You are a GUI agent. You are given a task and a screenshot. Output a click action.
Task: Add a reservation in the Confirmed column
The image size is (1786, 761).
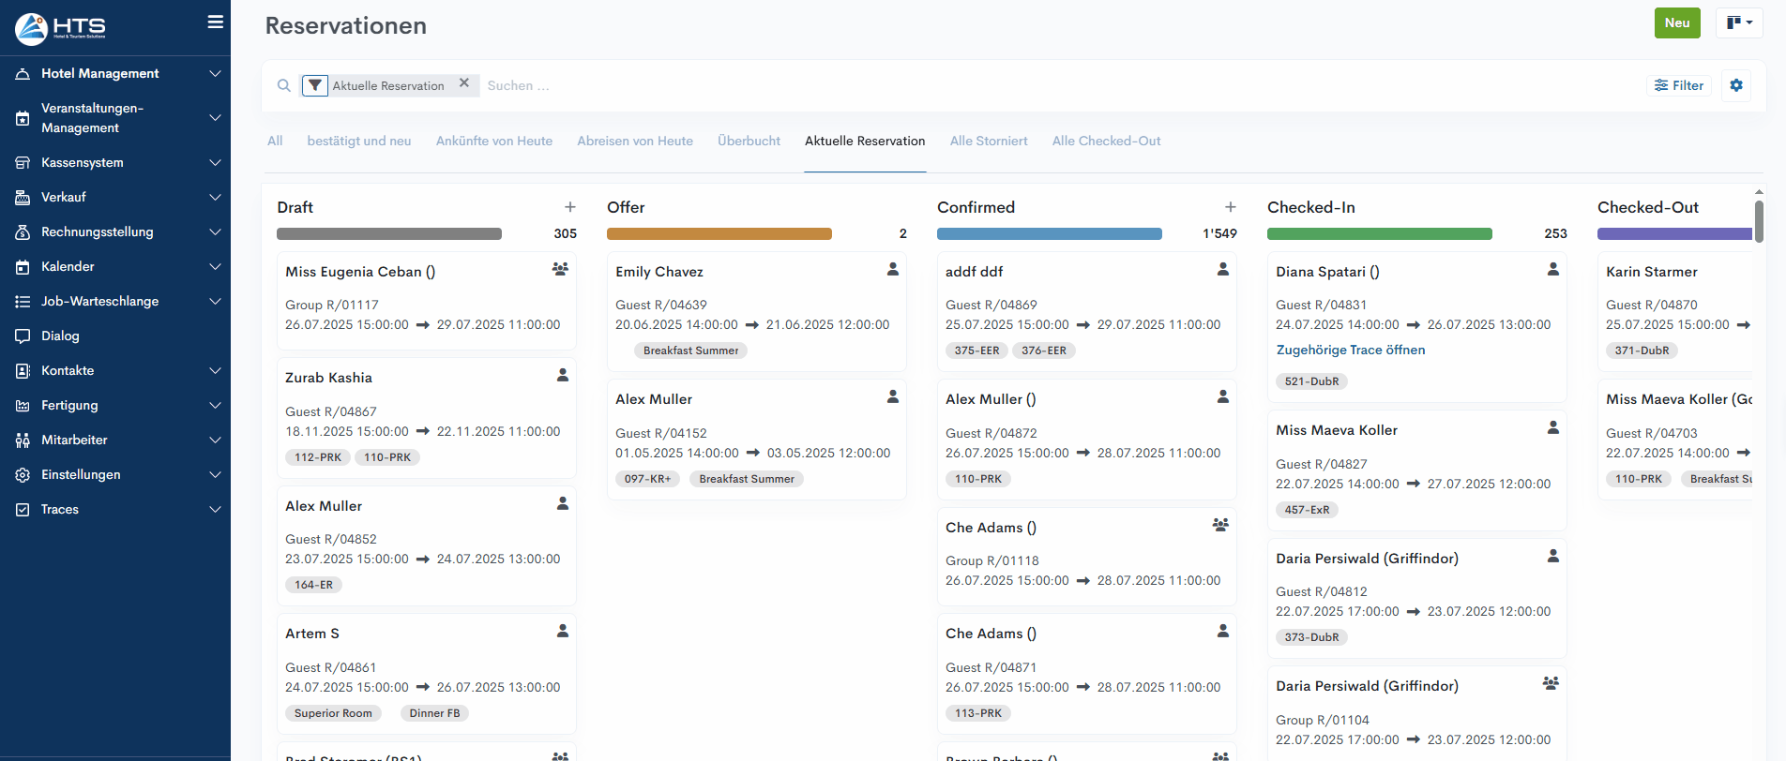(x=1230, y=207)
